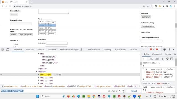
Task: Open the Chrome extensions puzzle icon
Action: pos(163,6)
